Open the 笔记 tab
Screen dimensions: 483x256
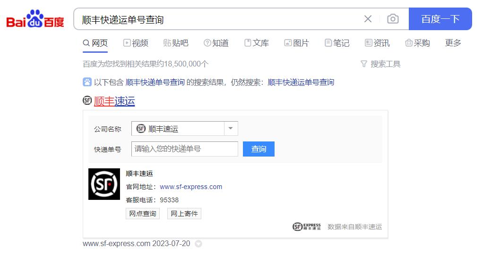click(x=337, y=43)
